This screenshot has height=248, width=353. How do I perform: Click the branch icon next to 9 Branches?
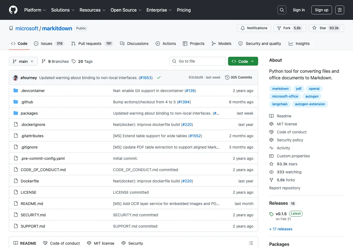44,61
